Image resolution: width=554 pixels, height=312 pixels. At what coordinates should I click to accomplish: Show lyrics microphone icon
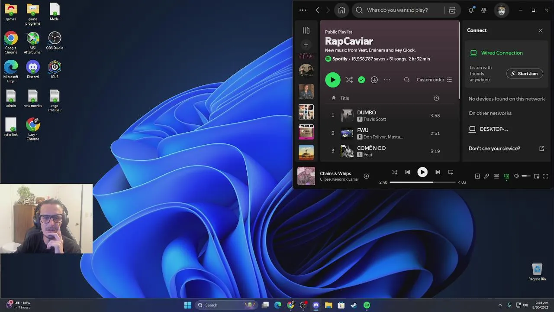[x=486, y=176]
